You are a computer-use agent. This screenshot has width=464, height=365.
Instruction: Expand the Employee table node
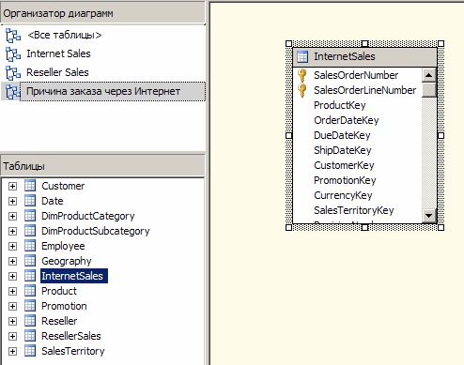coord(12,246)
